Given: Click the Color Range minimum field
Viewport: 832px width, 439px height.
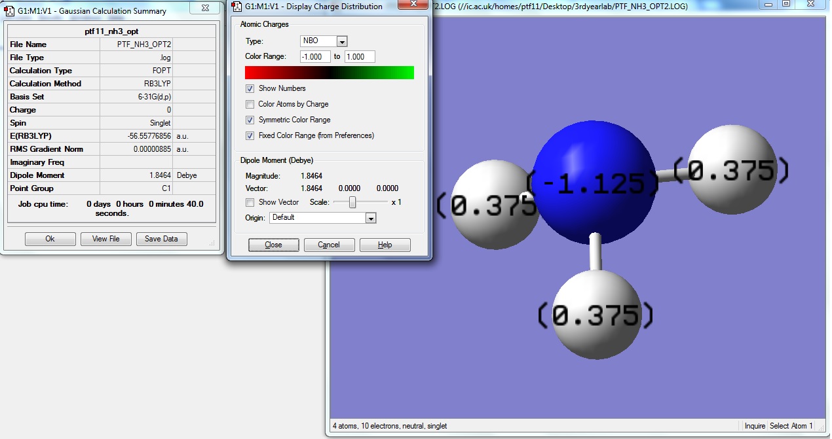Looking at the screenshot, I should [315, 57].
